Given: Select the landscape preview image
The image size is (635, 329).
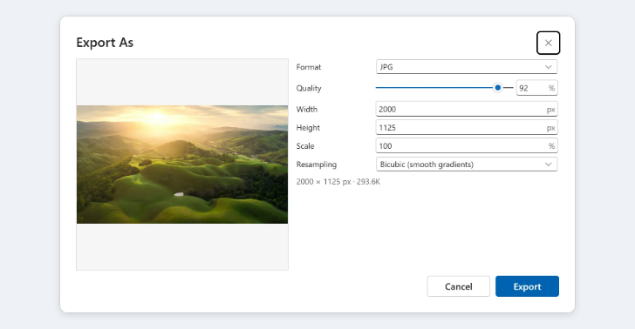Looking at the screenshot, I should (x=182, y=164).
